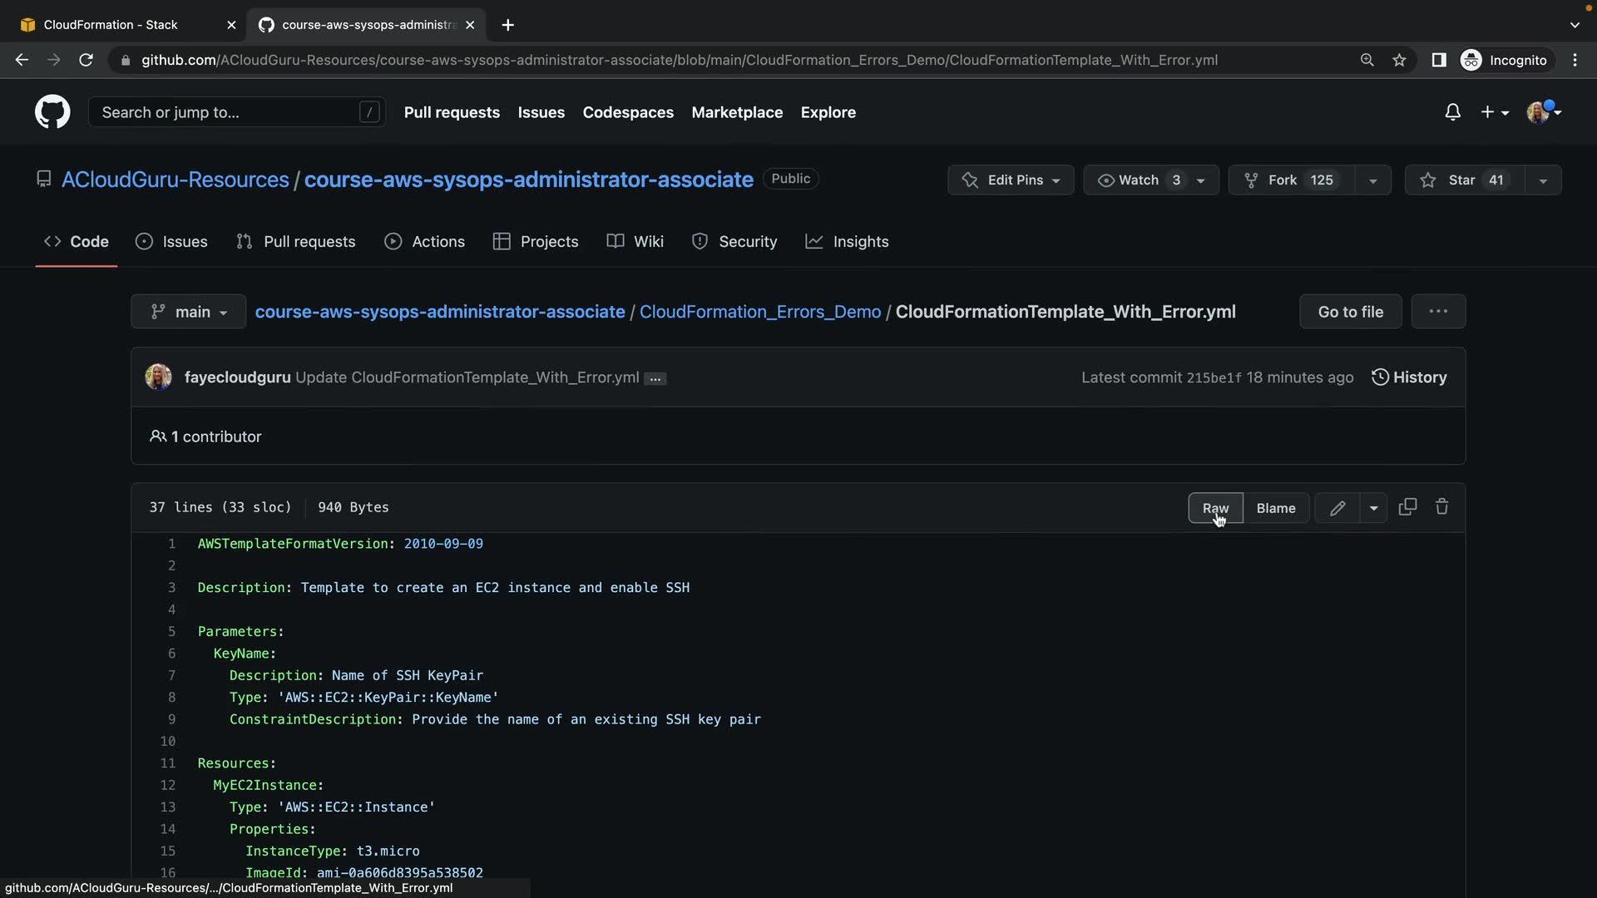Click the GitHub Octocat logo
Image resolution: width=1597 pixels, height=898 pixels.
point(52,112)
